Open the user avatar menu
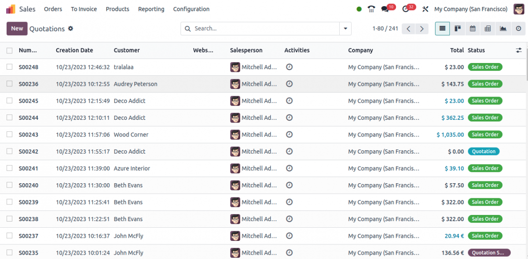The height and width of the screenshot is (259, 528). pyautogui.click(x=519, y=9)
